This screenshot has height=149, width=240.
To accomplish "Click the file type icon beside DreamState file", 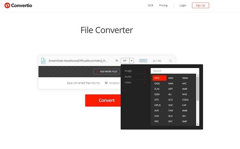I will [x=43, y=61].
